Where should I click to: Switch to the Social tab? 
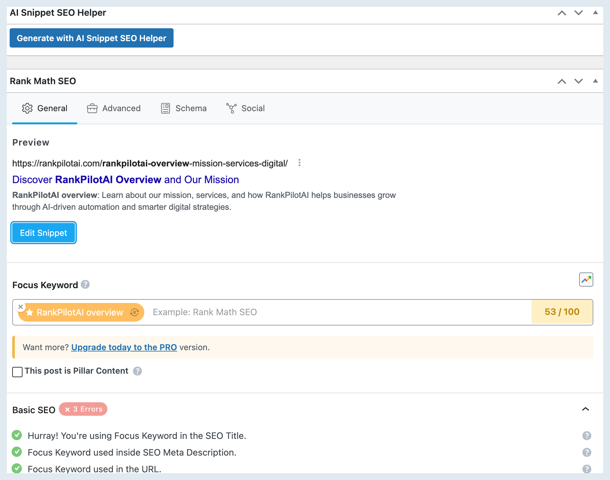point(246,108)
